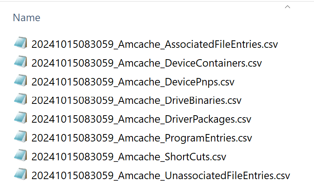This screenshot has width=314, height=194.
Task: Select the Amcache_UnassociatedFileEntries.csv filename
Action: point(161,176)
